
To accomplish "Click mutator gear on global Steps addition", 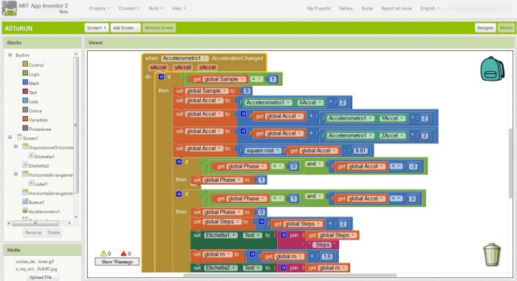I will tap(261, 222).
